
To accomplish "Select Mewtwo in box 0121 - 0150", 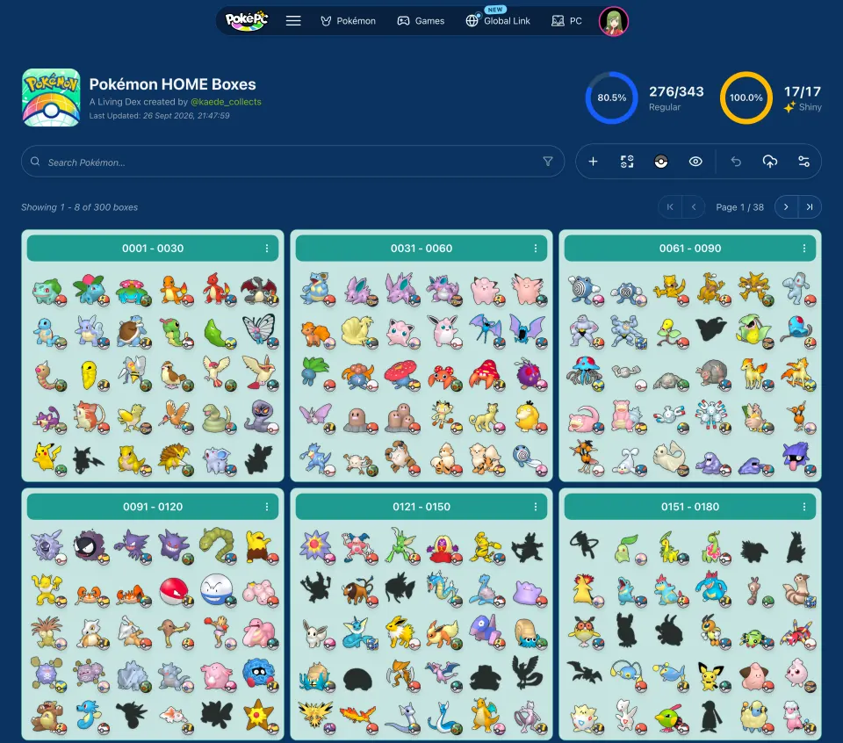I will (530, 718).
